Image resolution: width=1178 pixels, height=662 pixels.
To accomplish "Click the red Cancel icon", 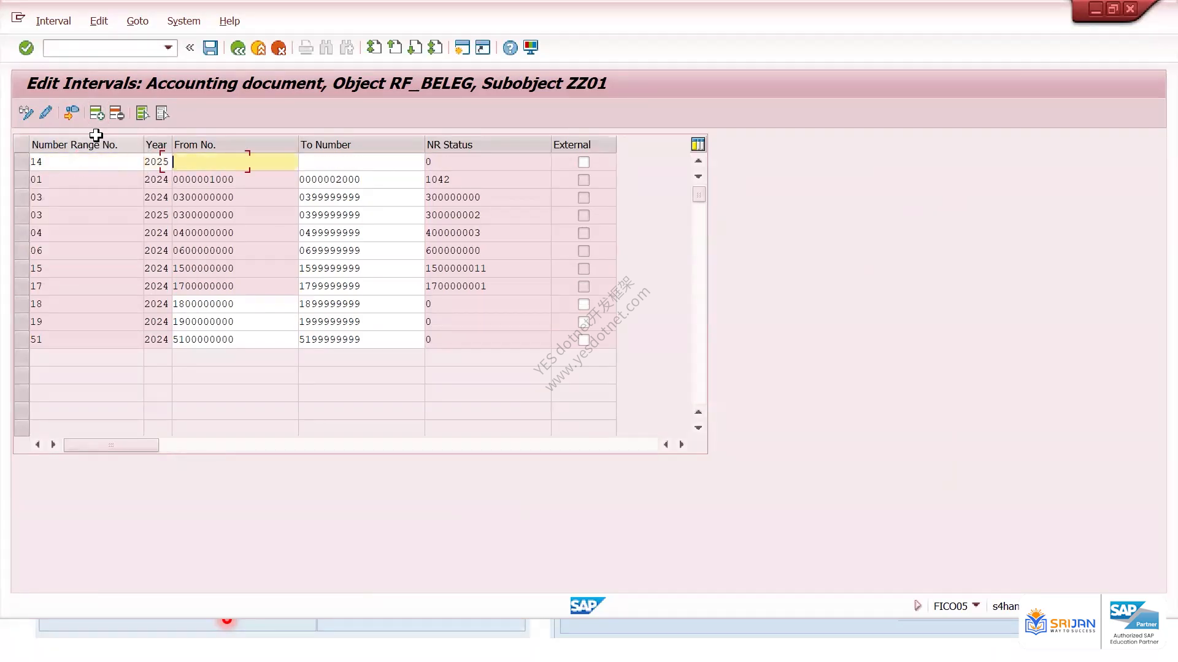I will pyautogui.click(x=279, y=48).
